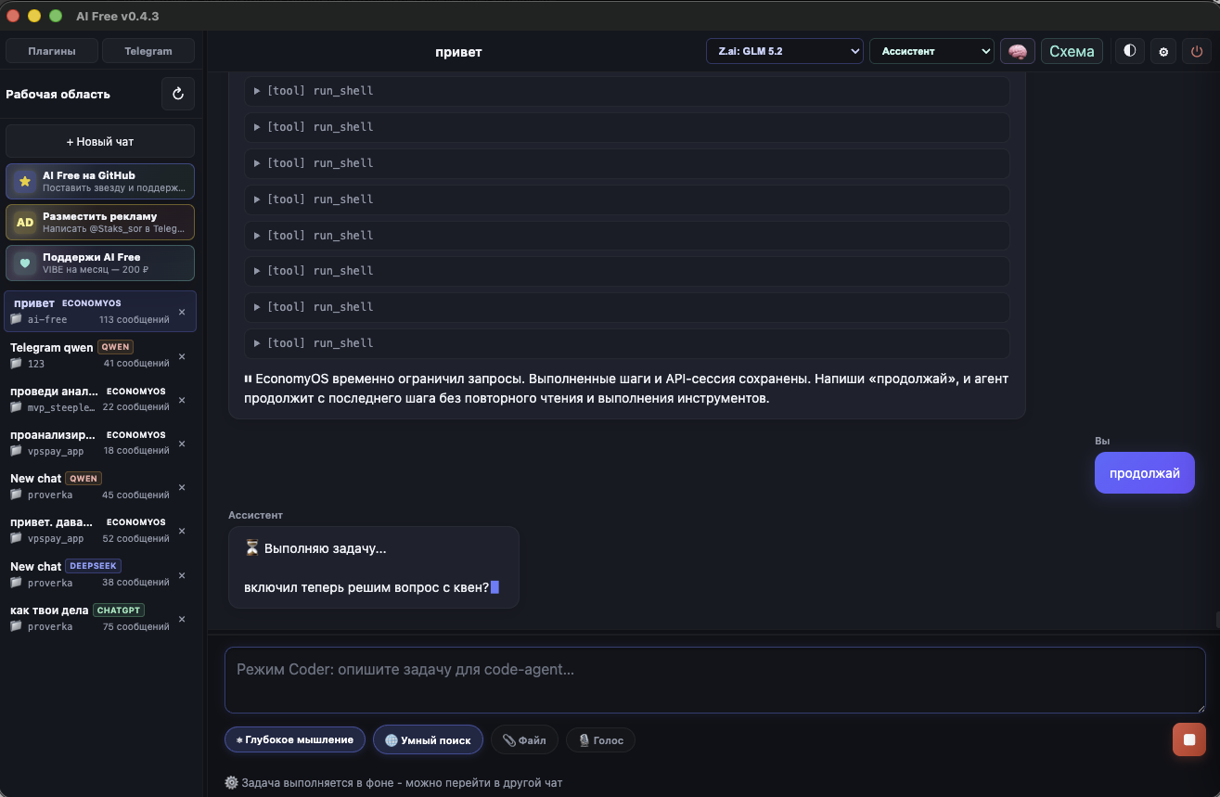Click into the Режим Coder input field

[x=714, y=680]
